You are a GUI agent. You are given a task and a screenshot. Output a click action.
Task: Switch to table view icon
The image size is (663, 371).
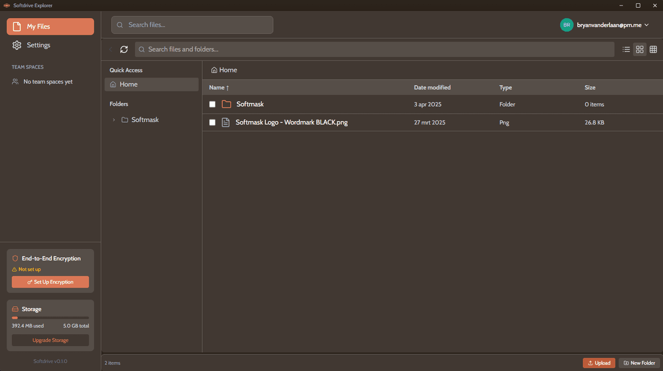(653, 49)
